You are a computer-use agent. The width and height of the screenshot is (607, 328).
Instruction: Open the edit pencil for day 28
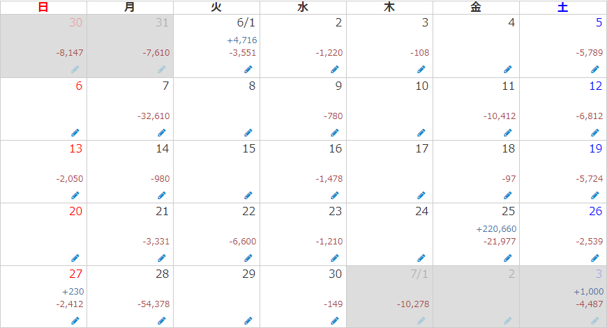162,320
